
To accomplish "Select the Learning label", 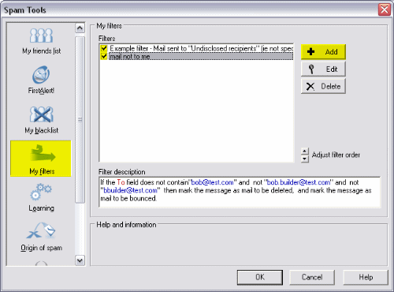I will click(x=42, y=208).
